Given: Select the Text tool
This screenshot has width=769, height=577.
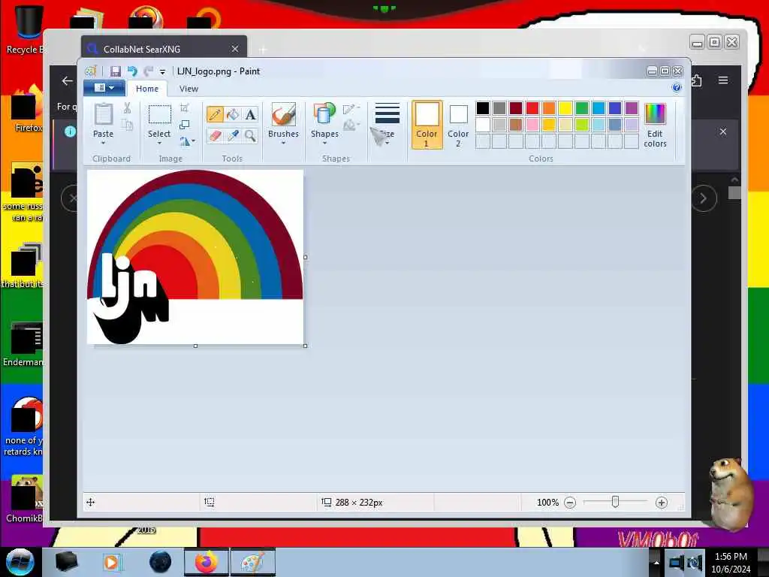Looking at the screenshot, I should 250,115.
